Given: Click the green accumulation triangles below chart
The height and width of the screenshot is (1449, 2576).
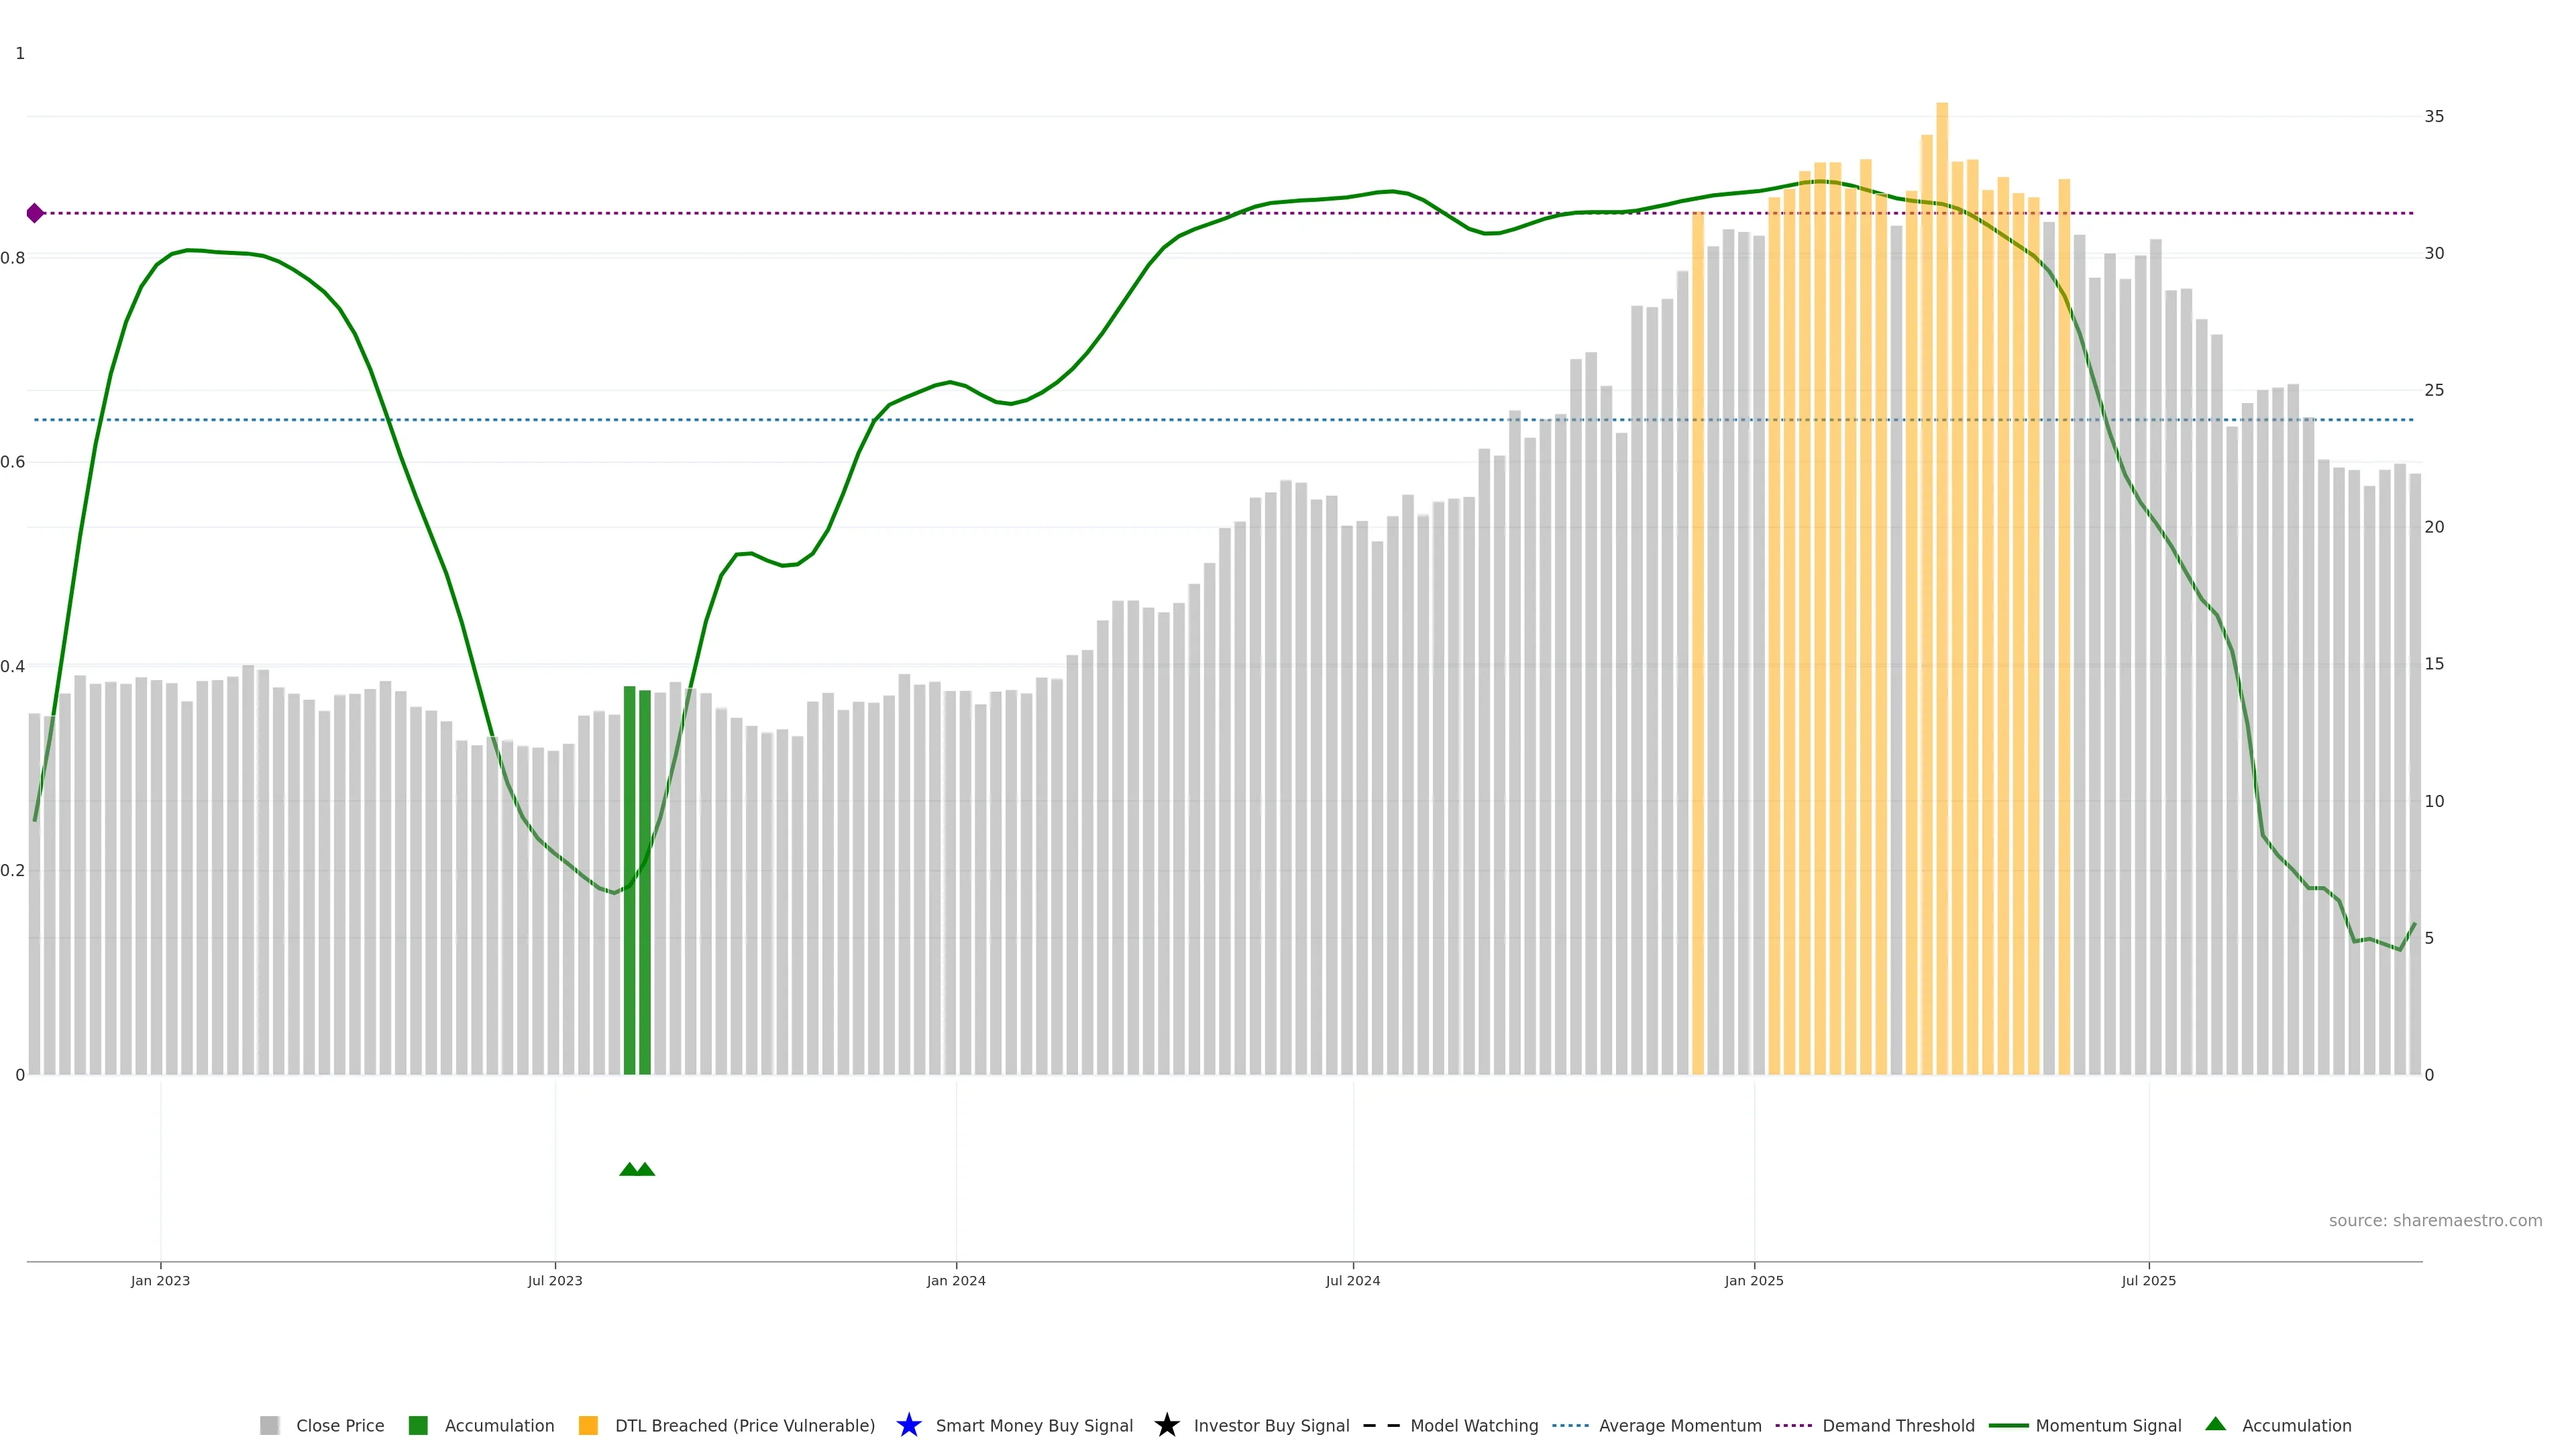Looking at the screenshot, I should point(637,1169).
